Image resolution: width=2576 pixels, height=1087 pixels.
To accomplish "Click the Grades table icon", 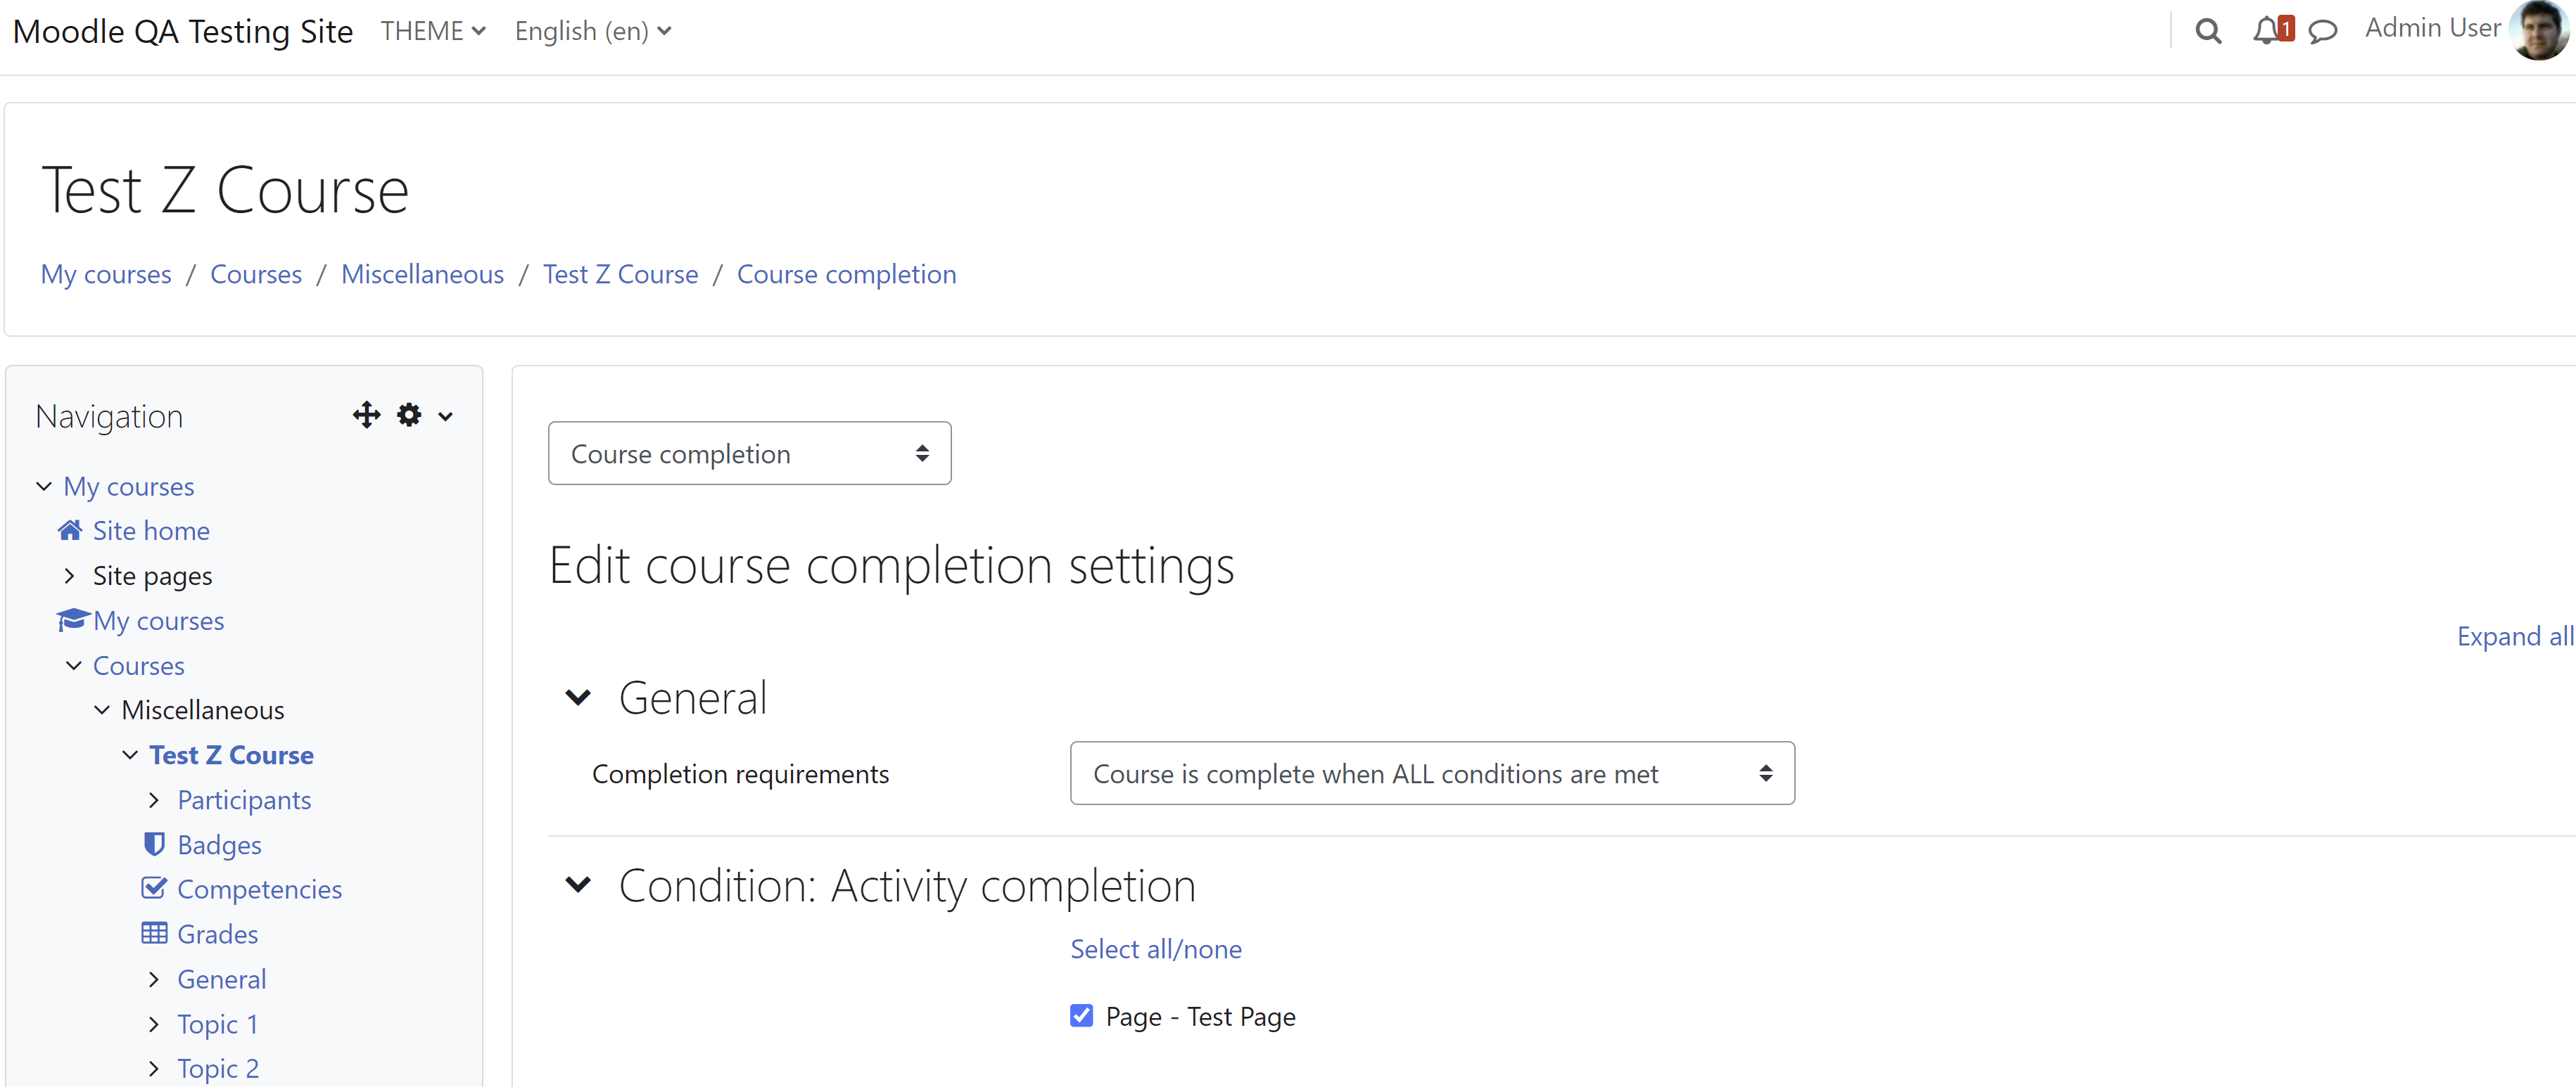I will tap(154, 933).
